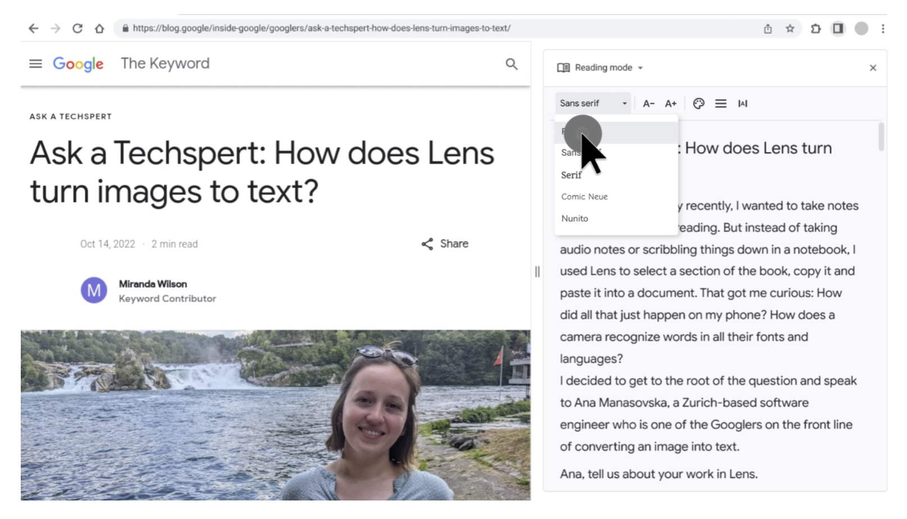Viewport: 907px width, 519px height.
Task: Go to the home page icon
Action: pyautogui.click(x=99, y=28)
